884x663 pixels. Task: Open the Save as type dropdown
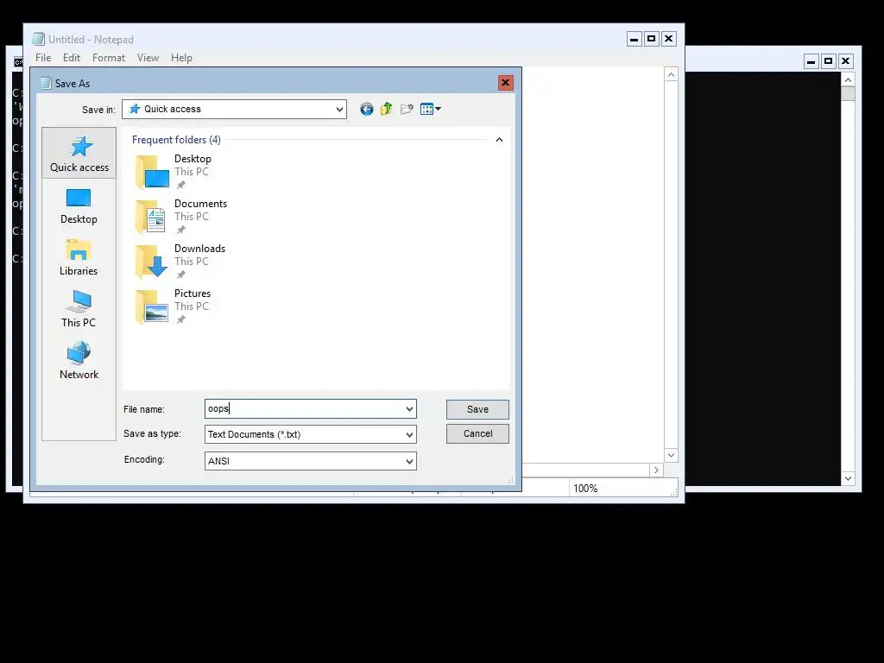point(409,435)
